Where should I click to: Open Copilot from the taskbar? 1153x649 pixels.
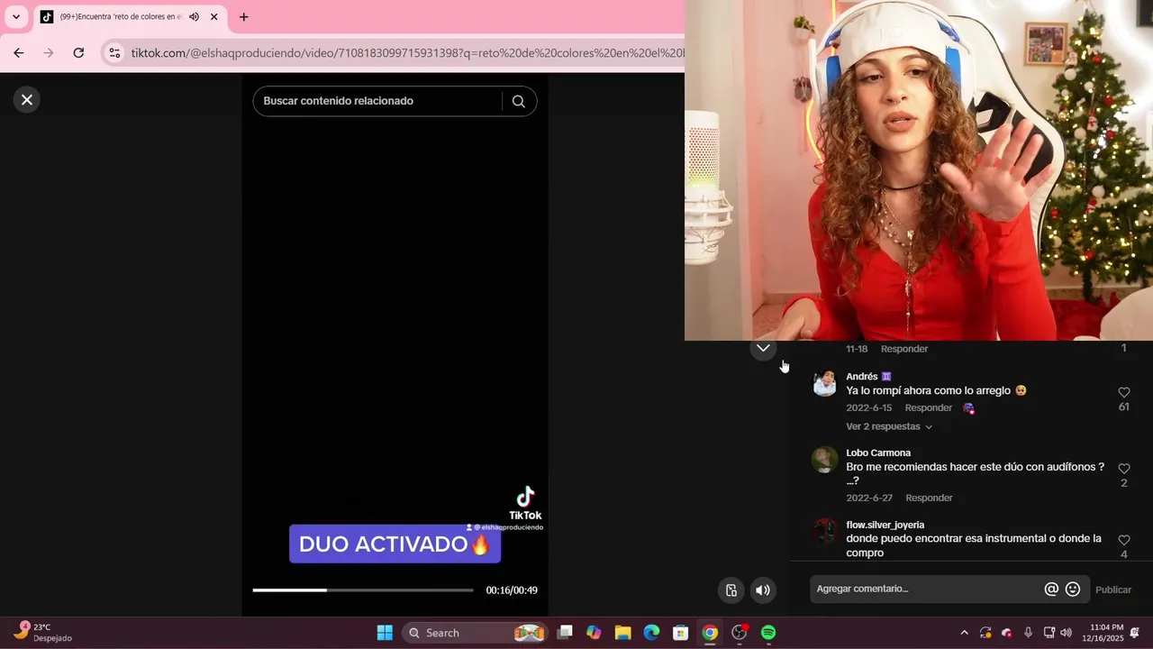(x=594, y=633)
